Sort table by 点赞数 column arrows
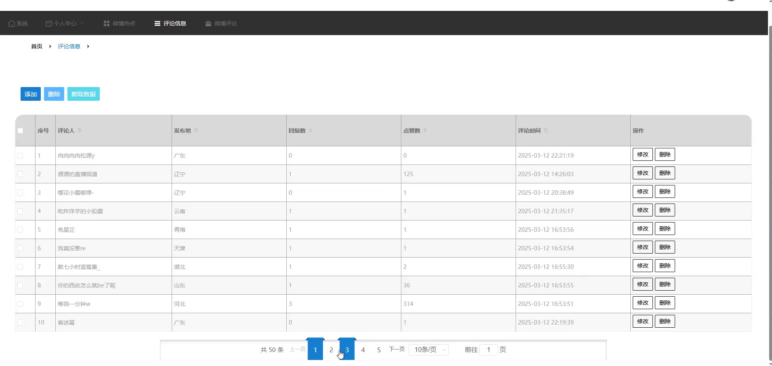Viewport: 772px width, 366px height. 425,131
